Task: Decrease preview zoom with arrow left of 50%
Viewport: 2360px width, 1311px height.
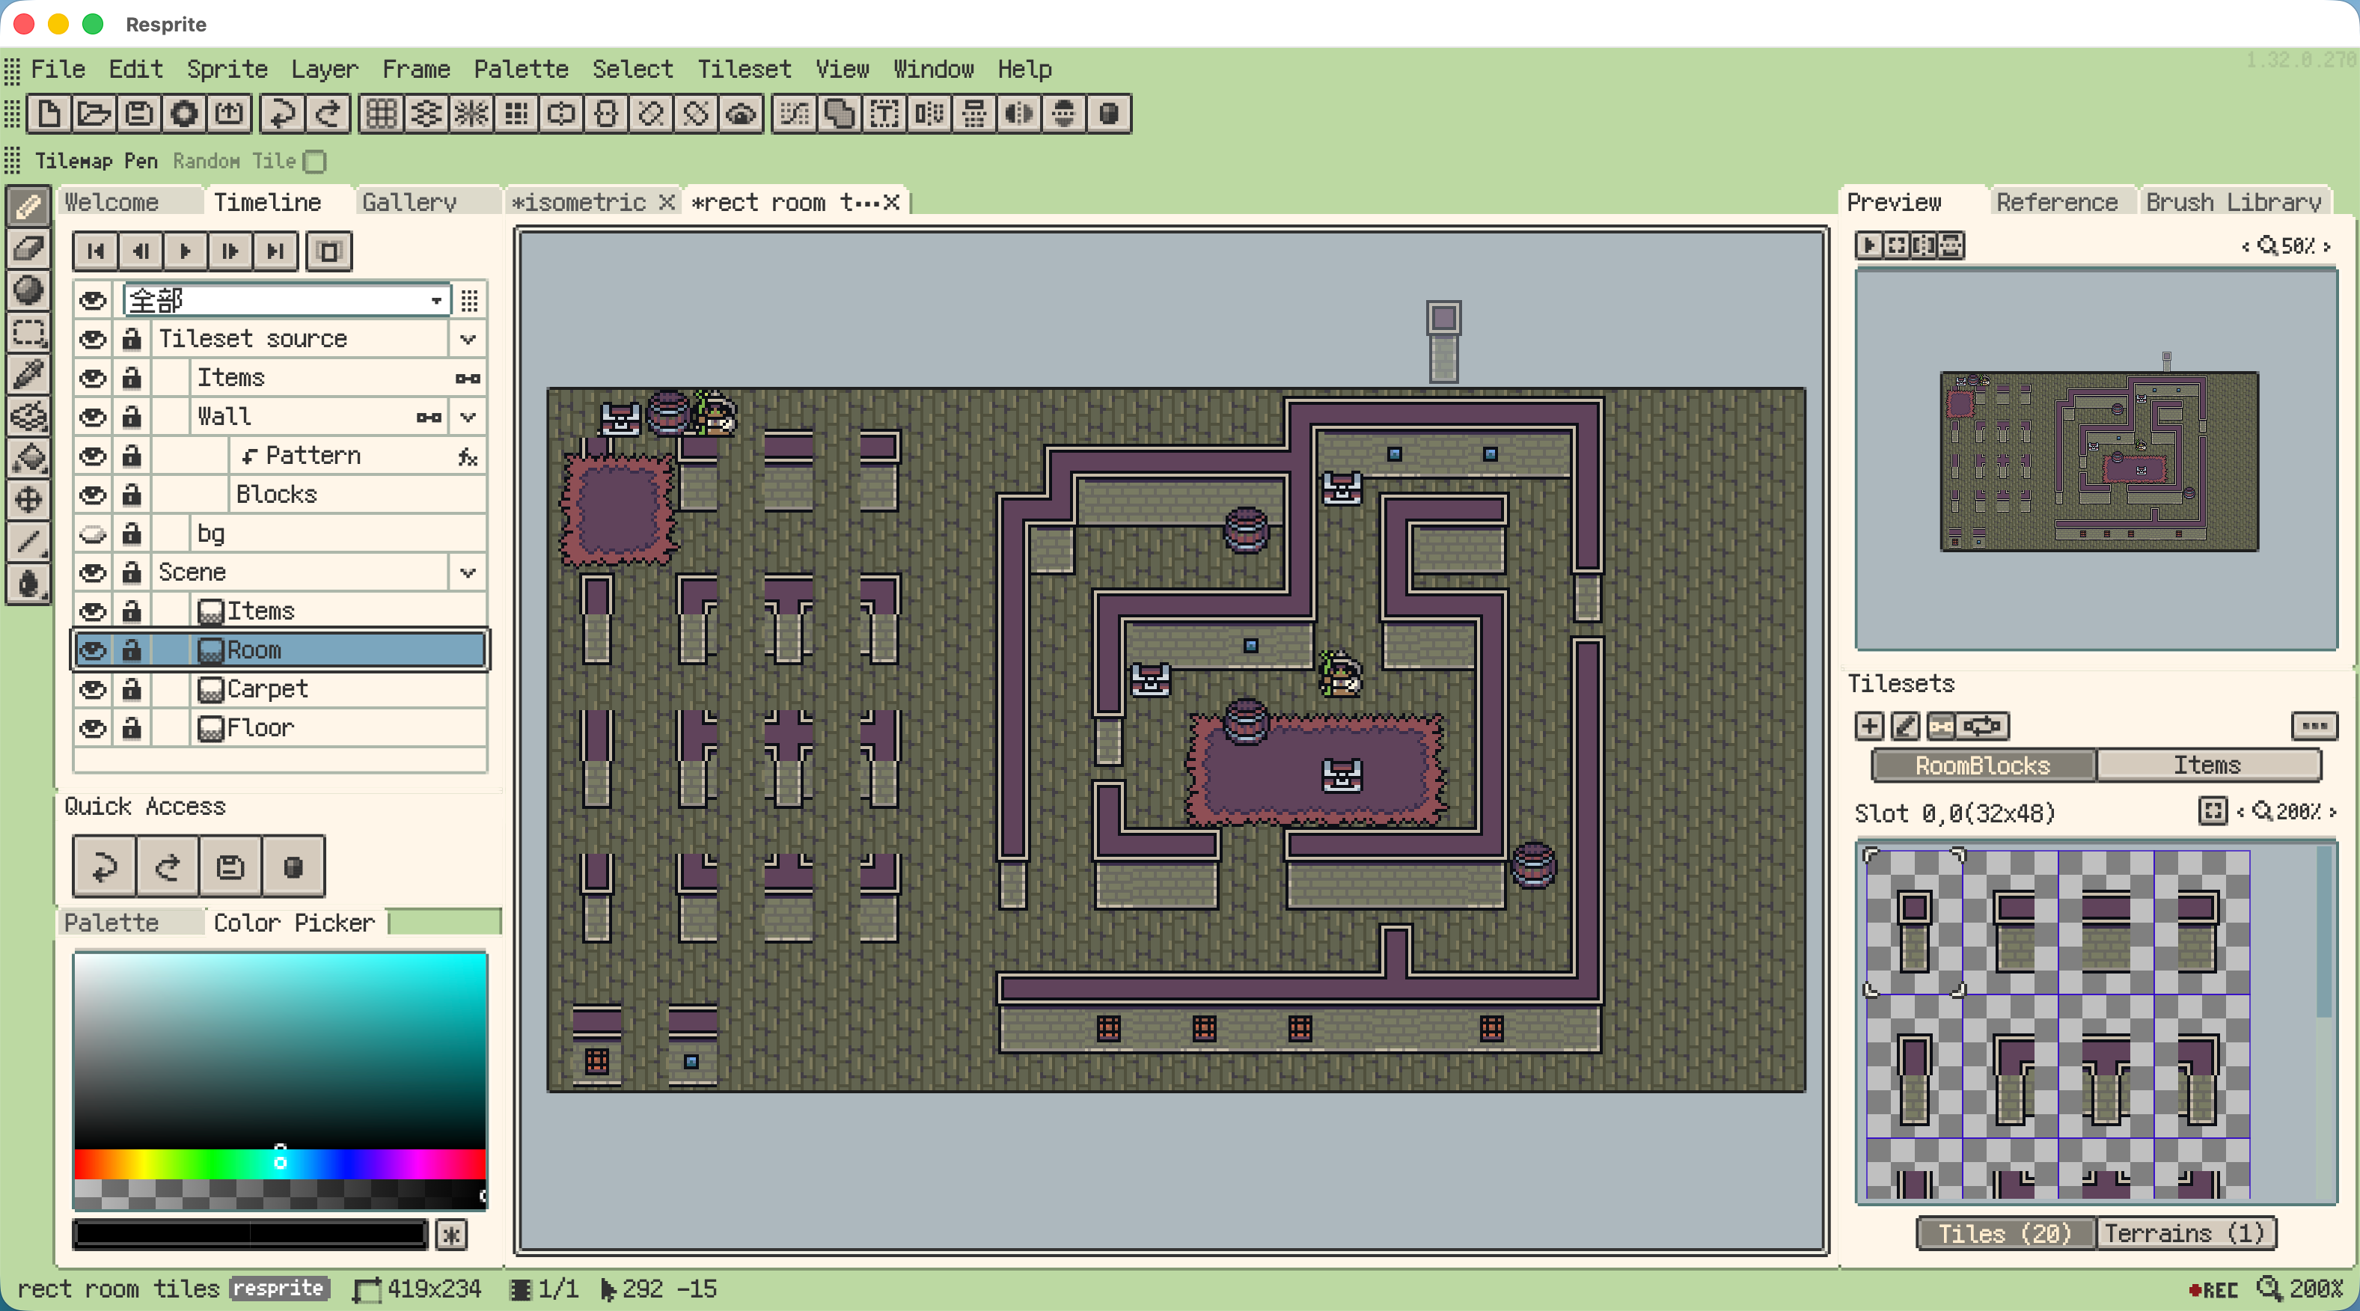Action: pos(2245,246)
